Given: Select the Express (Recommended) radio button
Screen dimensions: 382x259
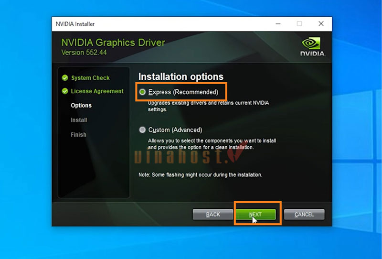Looking at the screenshot, I should tap(142, 92).
